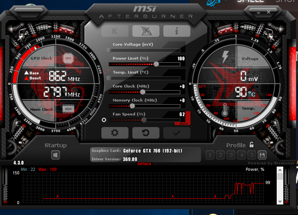
Task: Click the monitor graph scrollbar thumb
Action: [x=280, y=176]
